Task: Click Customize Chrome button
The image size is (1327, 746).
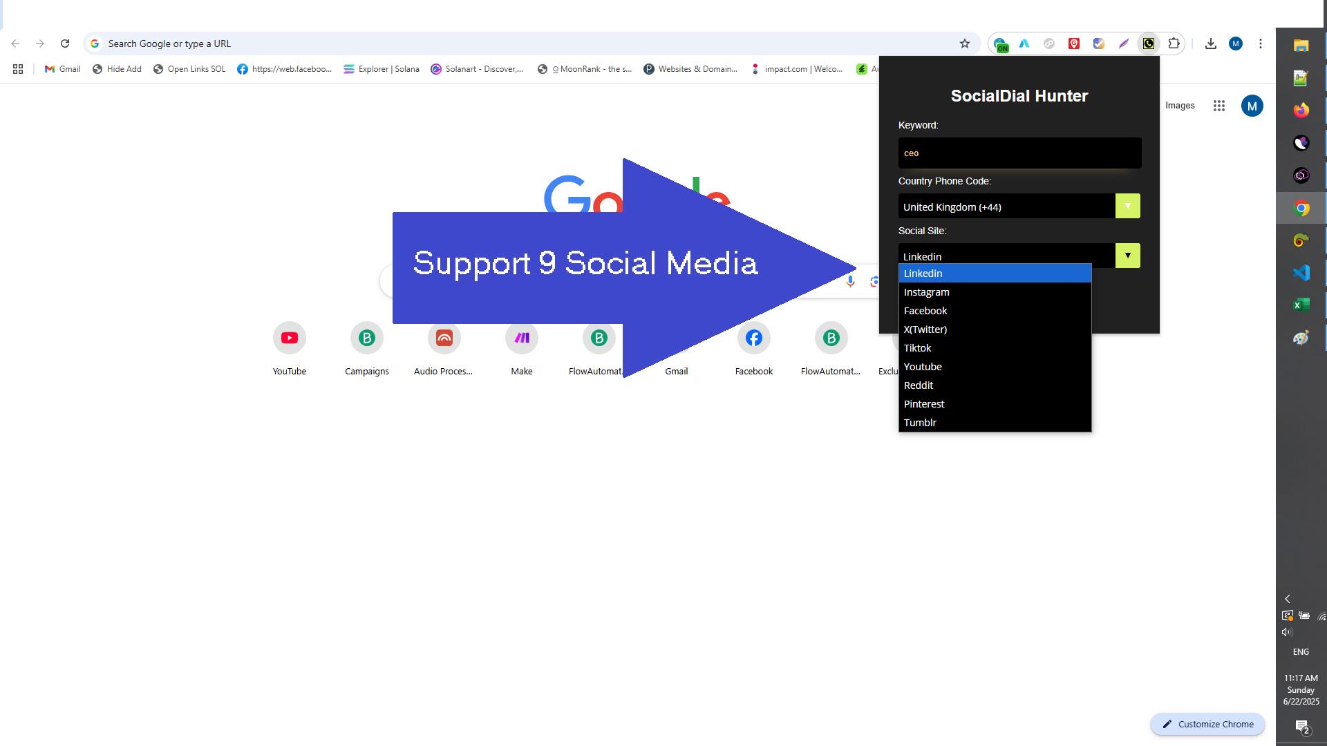Action: [1207, 724]
